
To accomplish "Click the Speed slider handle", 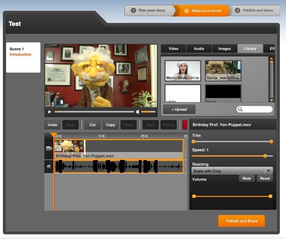I will click(x=265, y=156).
